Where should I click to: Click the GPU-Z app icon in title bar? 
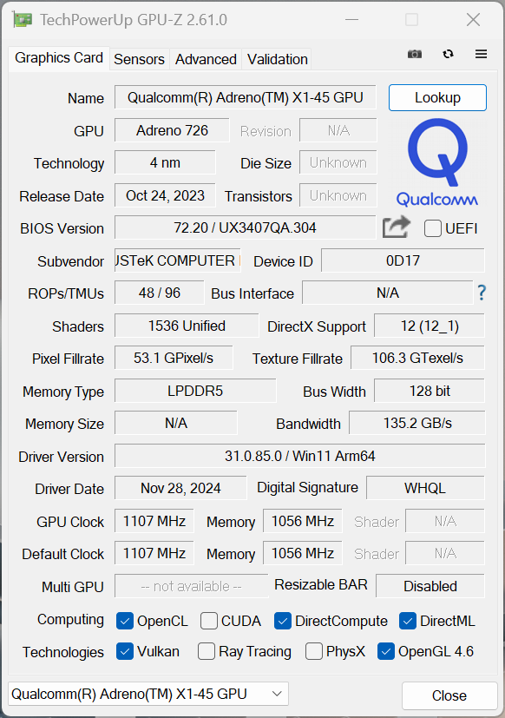(x=23, y=20)
